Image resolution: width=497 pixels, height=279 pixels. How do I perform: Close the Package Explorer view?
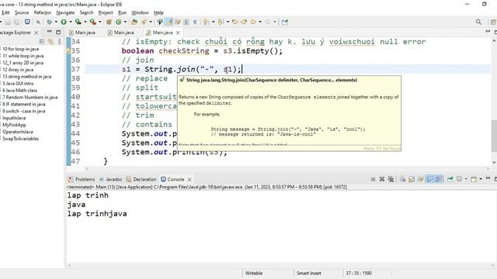pos(36,33)
